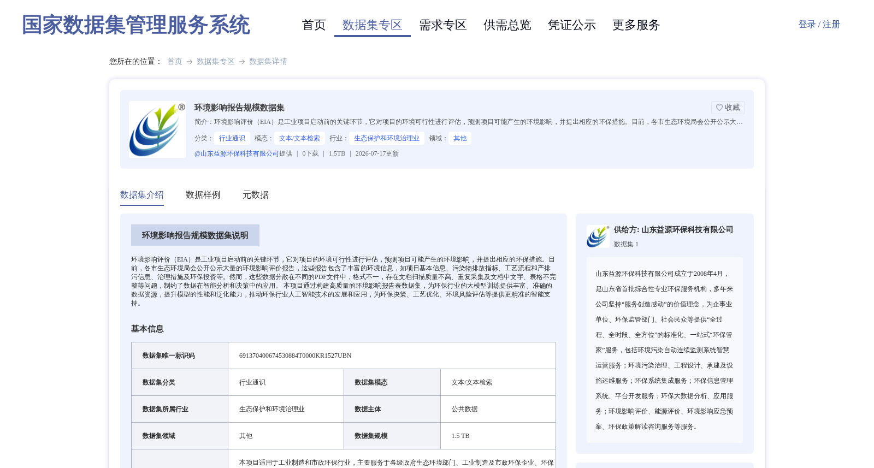
Task: Click the 登录 / 注册 link
Action: pos(819,25)
